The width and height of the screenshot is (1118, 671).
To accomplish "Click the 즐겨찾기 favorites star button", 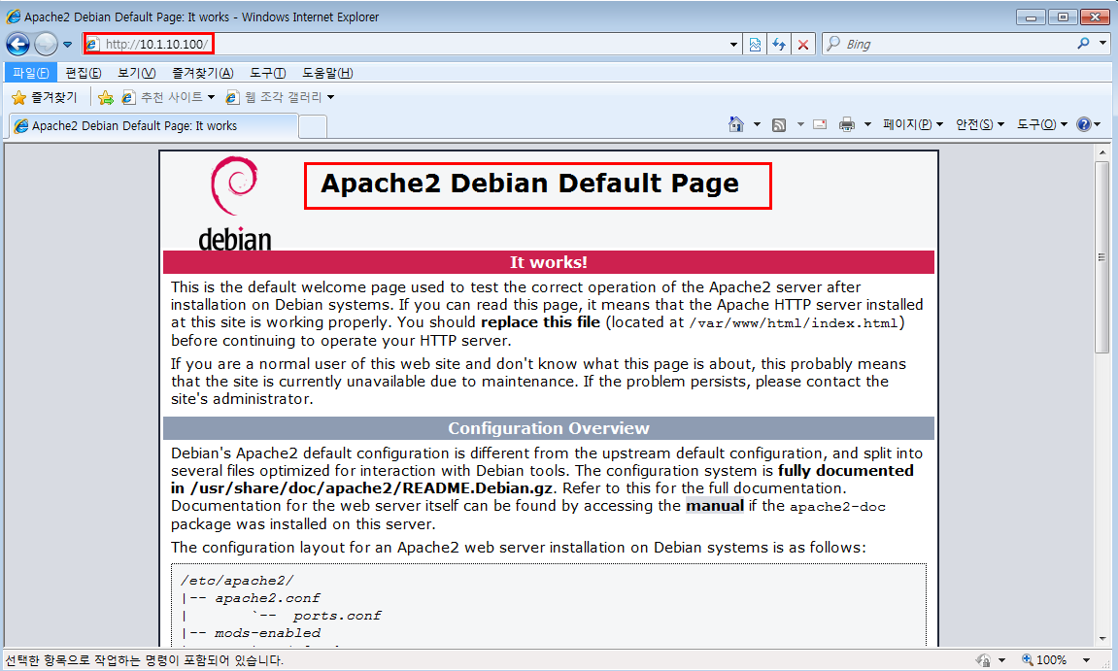I will pos(45,97).
